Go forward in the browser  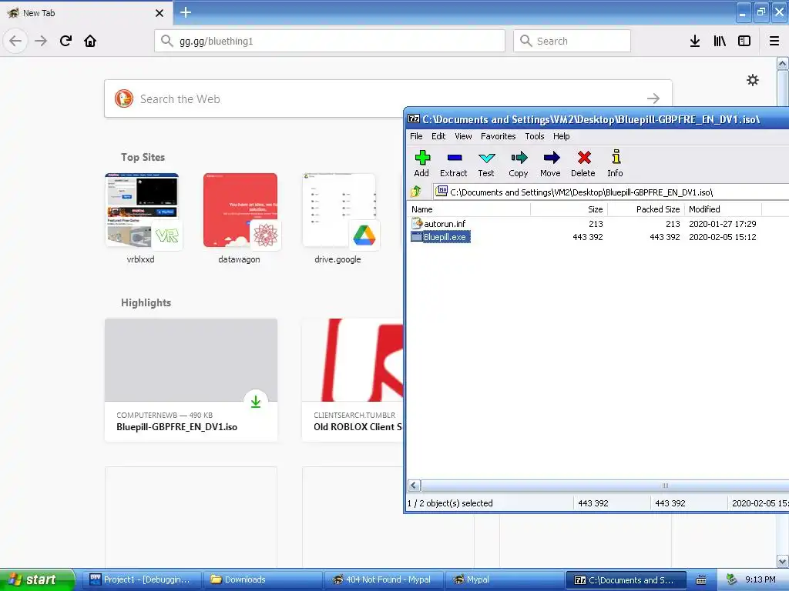click(41, 41)
